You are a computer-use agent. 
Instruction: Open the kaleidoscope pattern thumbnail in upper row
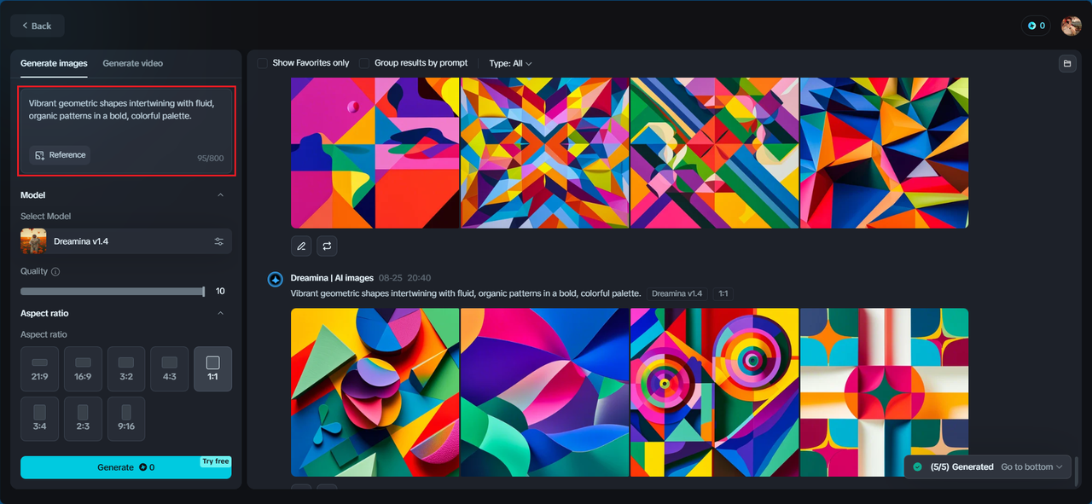pos(544,153)
